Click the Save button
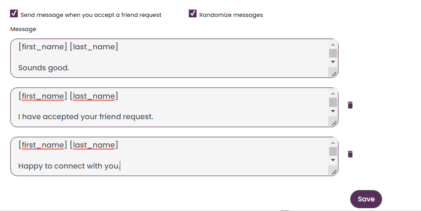 (x=366, y=199)
